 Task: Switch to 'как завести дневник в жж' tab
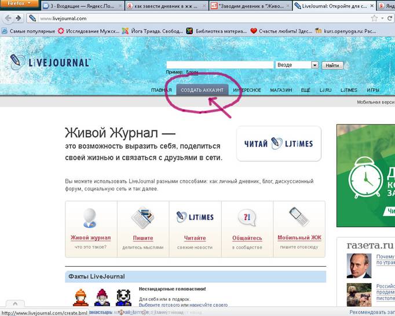166,6
